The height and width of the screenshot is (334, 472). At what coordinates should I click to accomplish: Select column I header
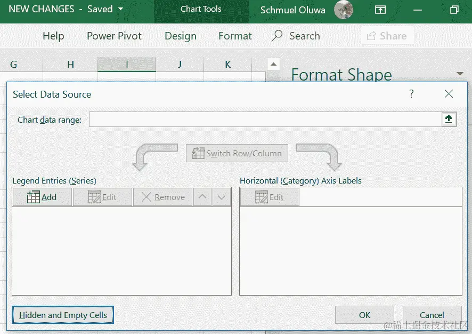click(127, 64)
